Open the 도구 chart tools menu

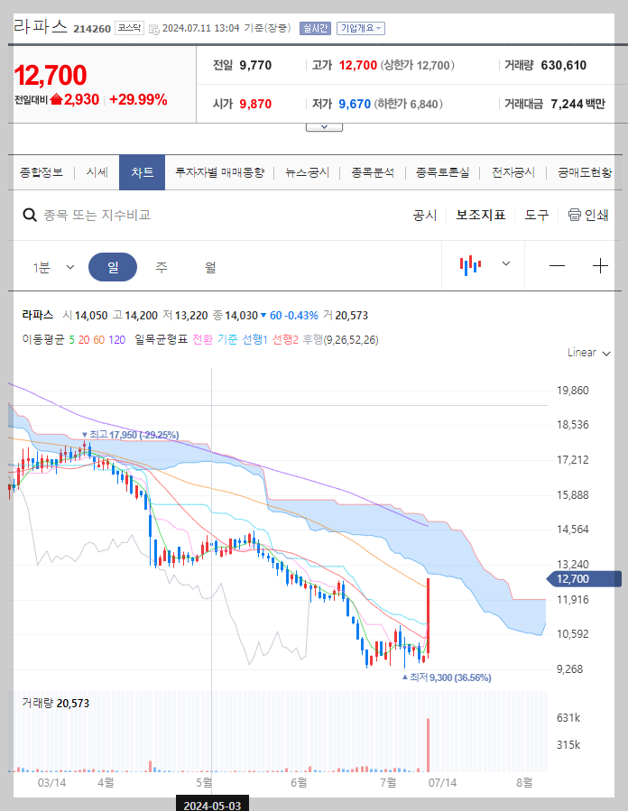tap(537, 215)
